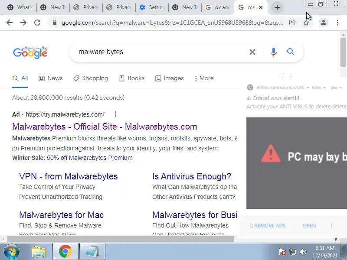This screenshot has width=347, height=260.
Task: Switch to the What's New tab
Action: click(x=20, y=7)
